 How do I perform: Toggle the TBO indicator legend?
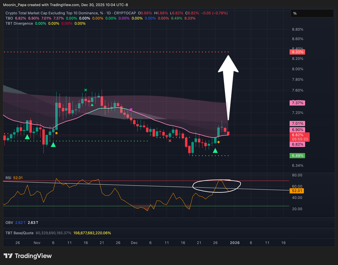click(x=9, y=18)
